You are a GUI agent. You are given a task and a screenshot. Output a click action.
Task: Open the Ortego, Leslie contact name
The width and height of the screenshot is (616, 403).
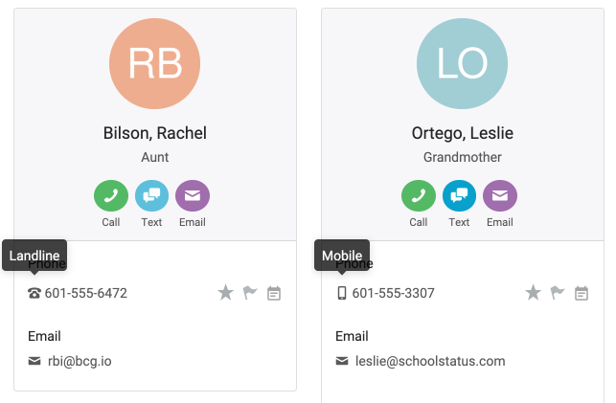coord(463,133)
